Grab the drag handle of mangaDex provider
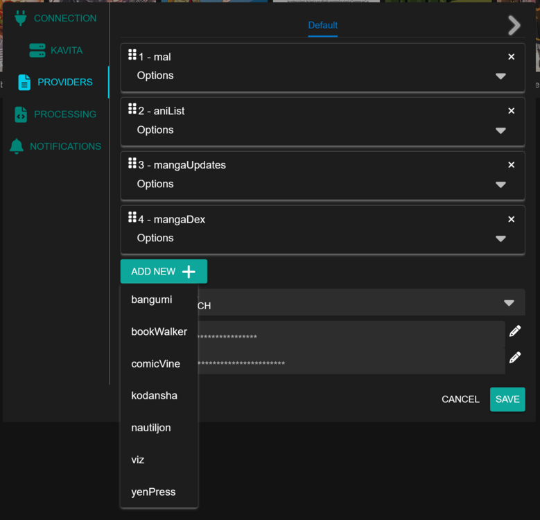Screen dimensions: 540x520 click(132, 217)
